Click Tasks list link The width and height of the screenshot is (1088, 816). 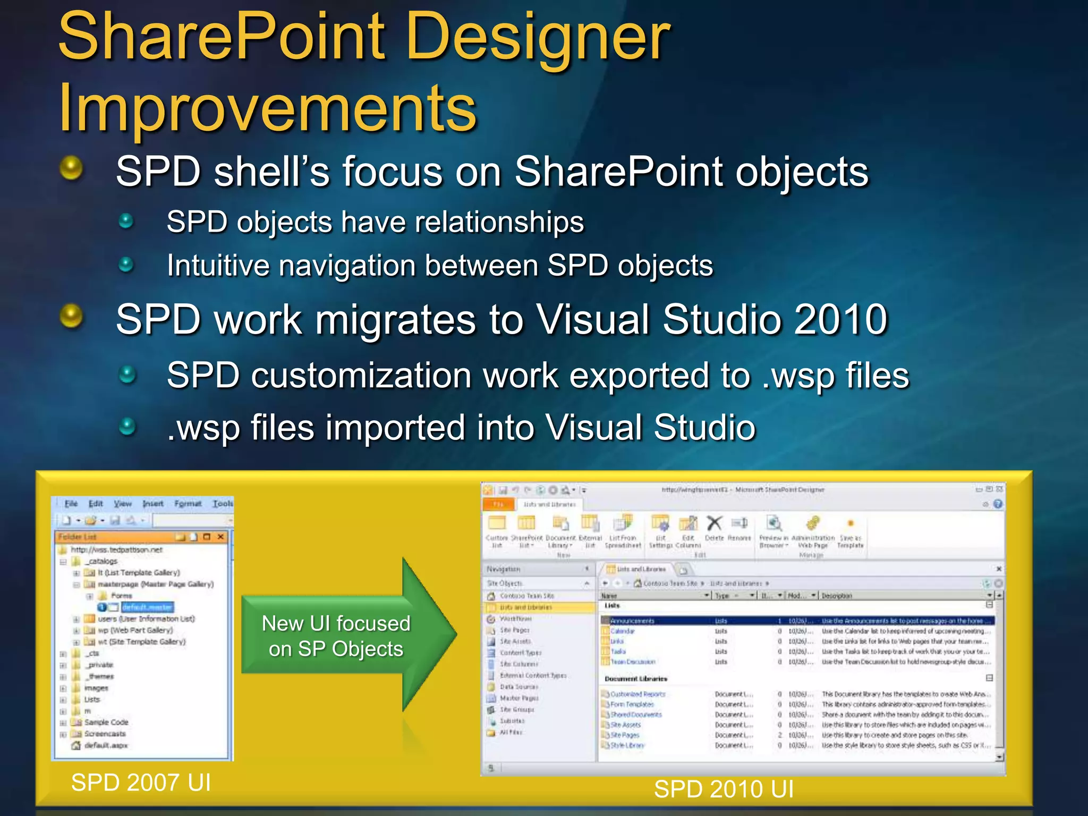618,651
